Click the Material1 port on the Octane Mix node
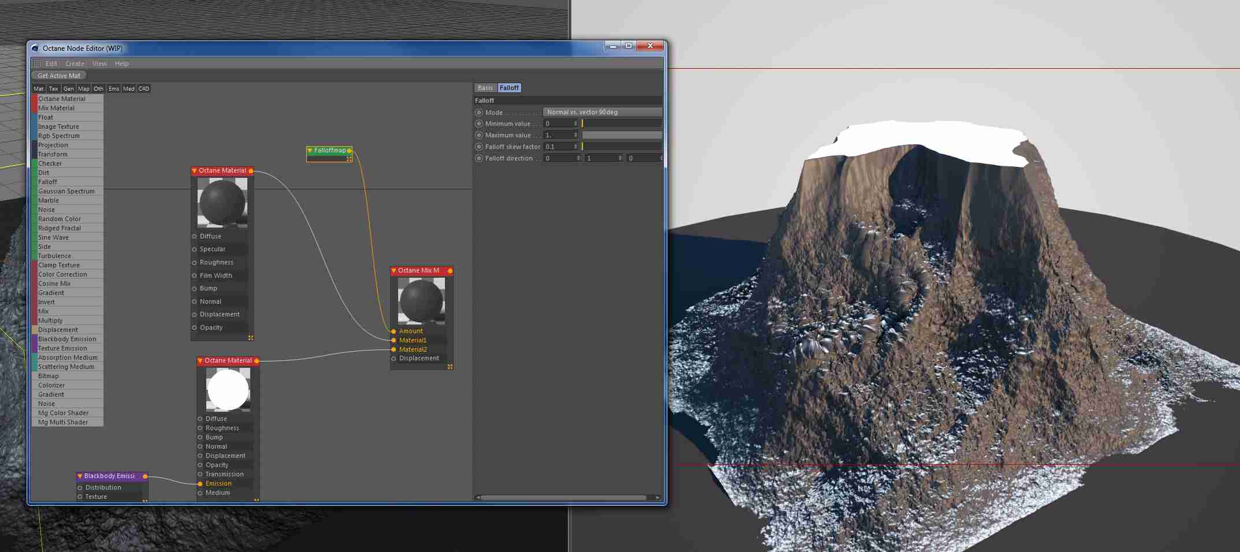1240x552 pixels. tap(393, 341)
